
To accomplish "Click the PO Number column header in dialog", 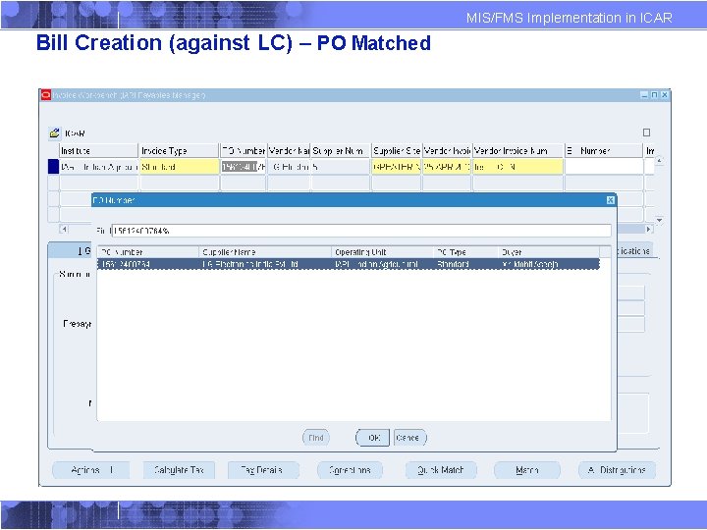I will point(148,252).
